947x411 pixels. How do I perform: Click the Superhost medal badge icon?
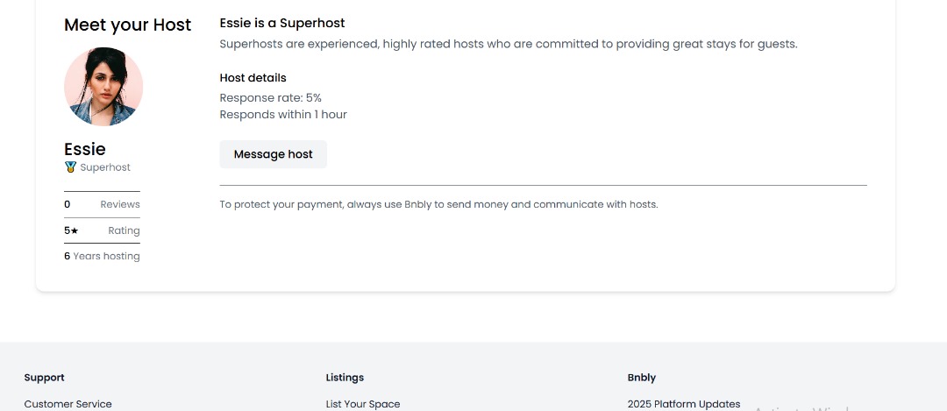pyautogui.click(x=70, y=167)
